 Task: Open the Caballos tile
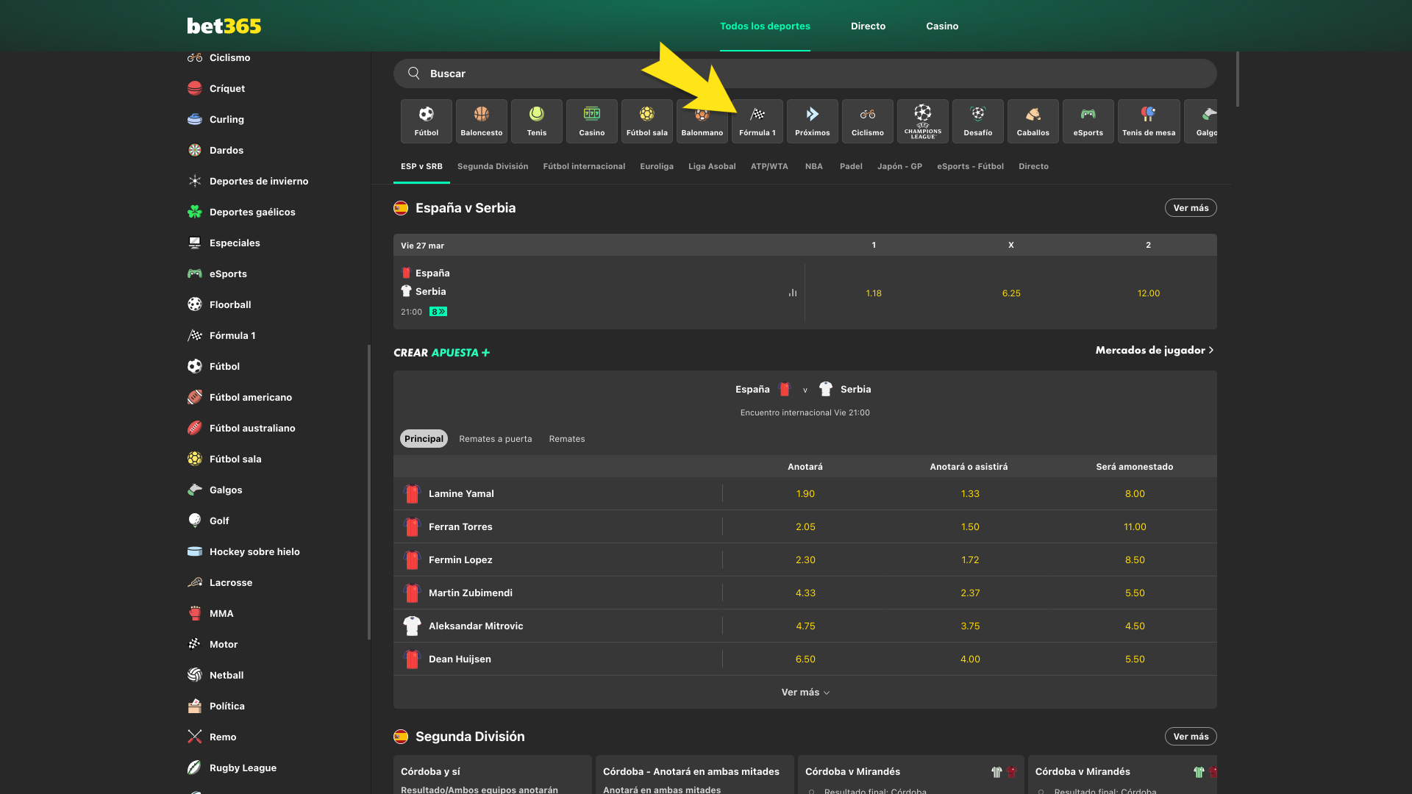[1033, 121]
